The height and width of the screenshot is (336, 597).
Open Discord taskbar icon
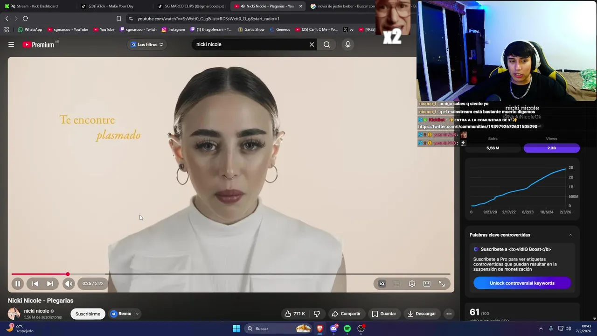[333, 329]
